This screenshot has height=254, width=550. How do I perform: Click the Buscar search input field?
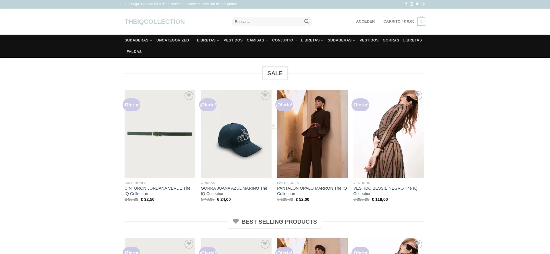coord(268,22)
